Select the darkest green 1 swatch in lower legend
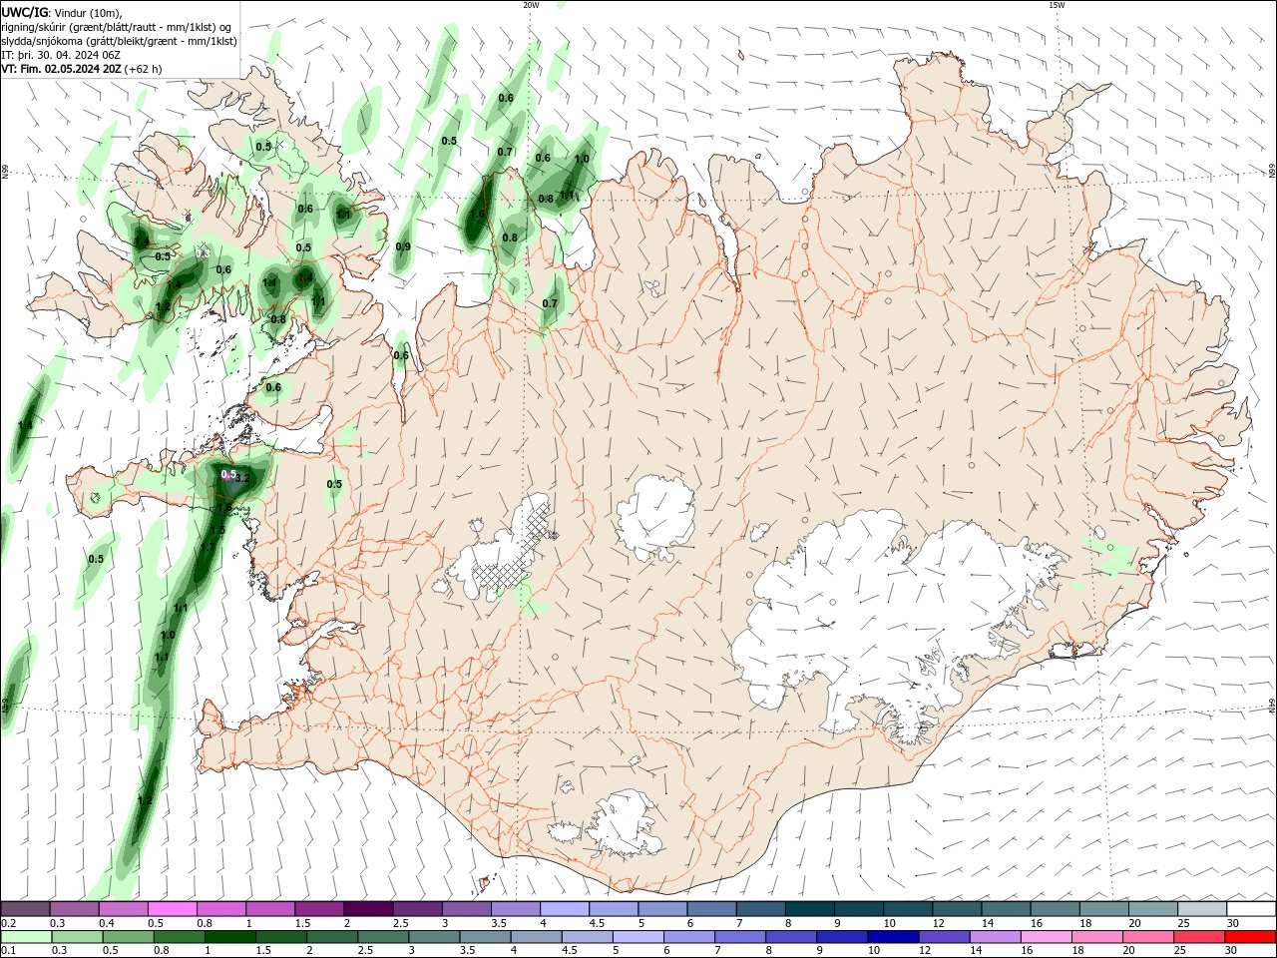 (x=229, y=937)
